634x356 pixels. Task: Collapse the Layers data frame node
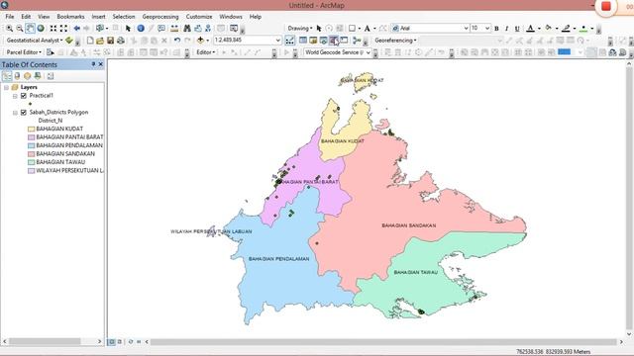[x=7, y=87]
